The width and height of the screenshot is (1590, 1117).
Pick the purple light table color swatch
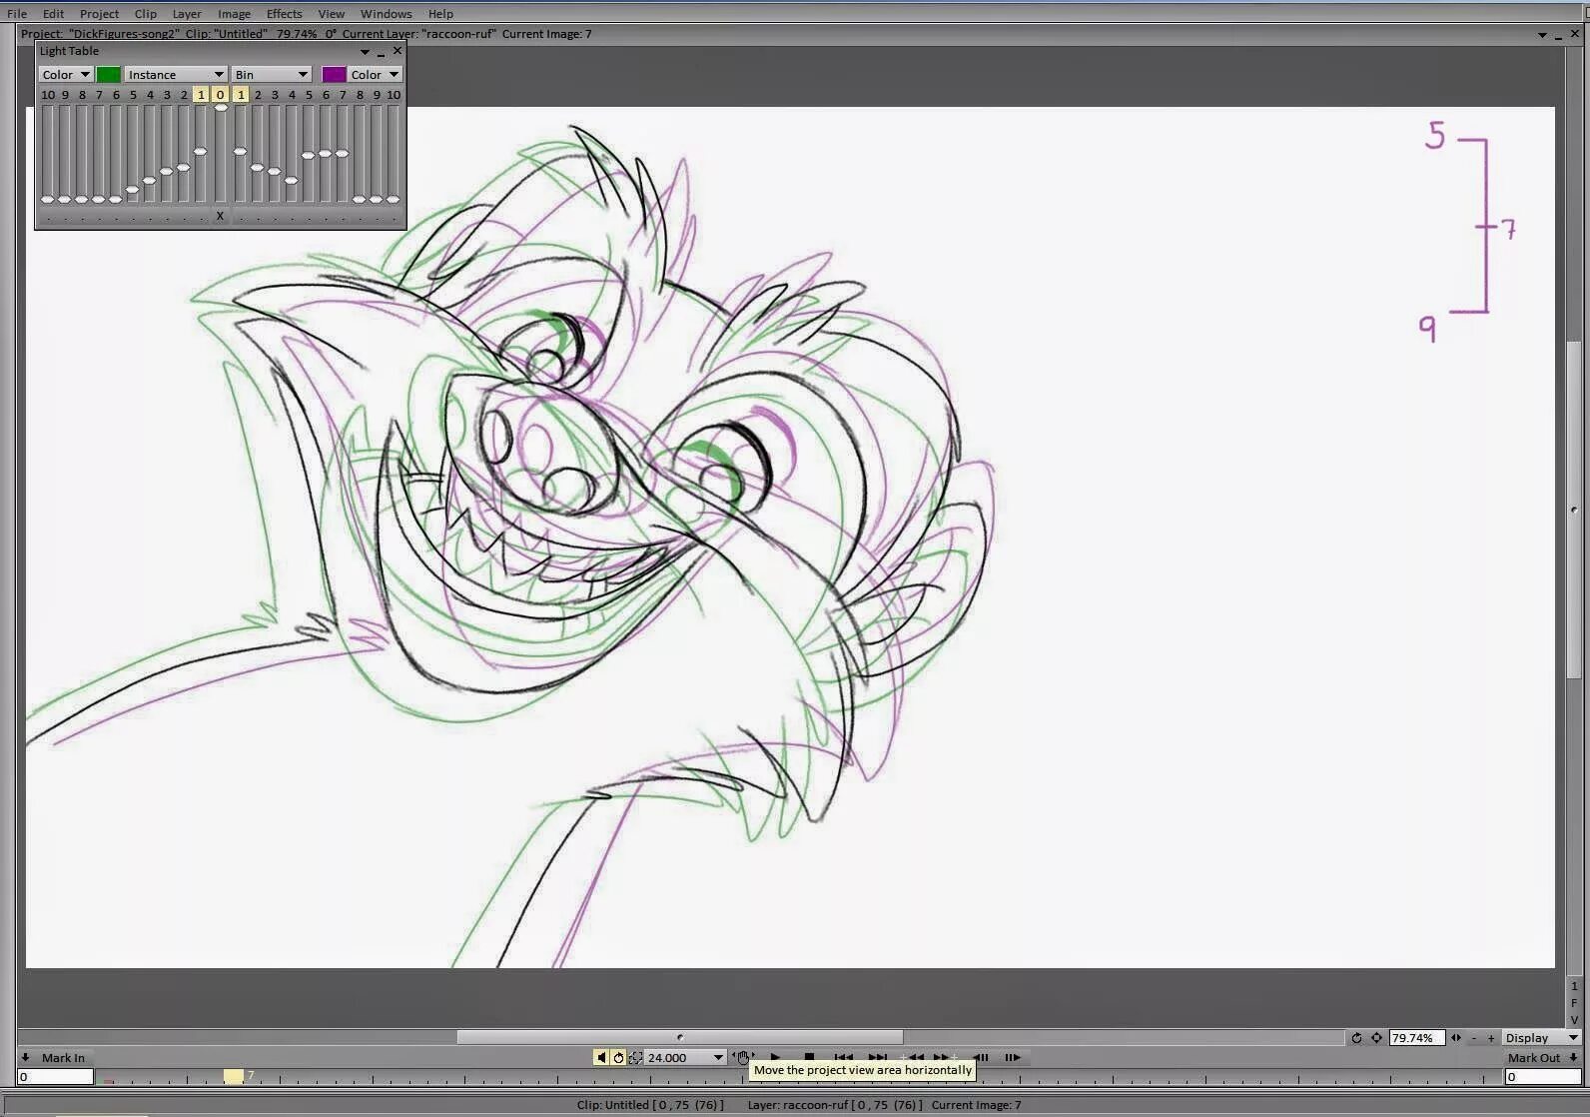334,75
